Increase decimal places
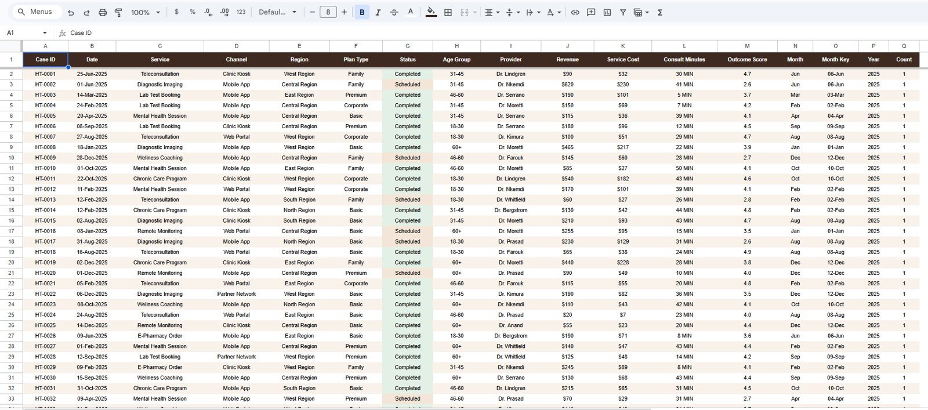This screenshot has height=410, width=928. (224, 12)
